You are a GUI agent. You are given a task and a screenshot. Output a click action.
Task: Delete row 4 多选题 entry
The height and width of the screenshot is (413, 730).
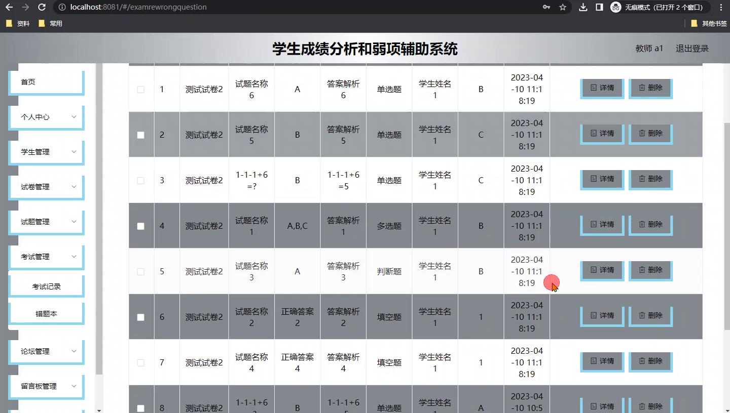pyautogui.click(x=650, y=225)
